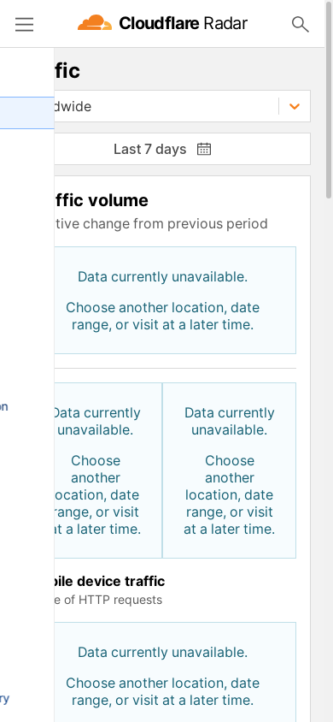
Task: Click the traffic volume data unavailable panel
Action: [x=175, y=300]
